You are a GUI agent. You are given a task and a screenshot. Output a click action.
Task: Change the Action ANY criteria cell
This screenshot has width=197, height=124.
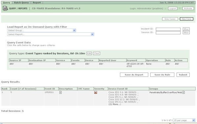181,65
